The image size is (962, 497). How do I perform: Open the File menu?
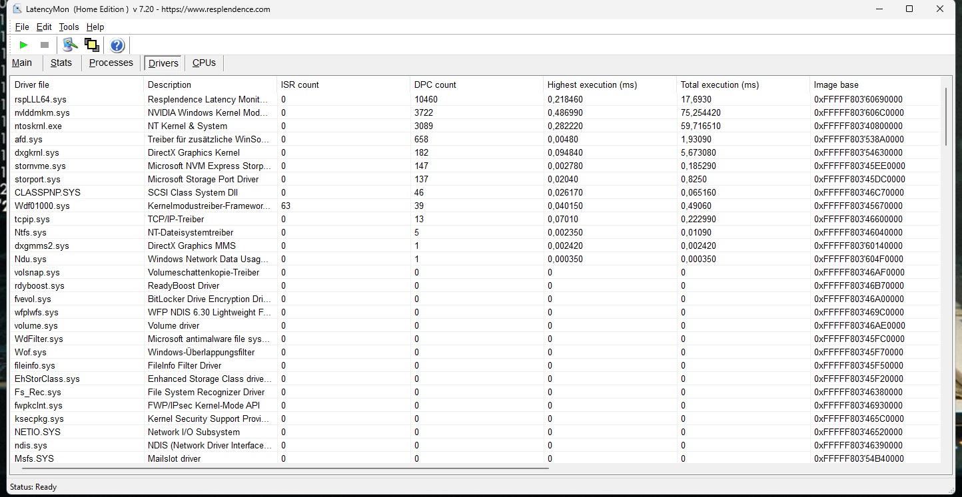pos(22,27)
